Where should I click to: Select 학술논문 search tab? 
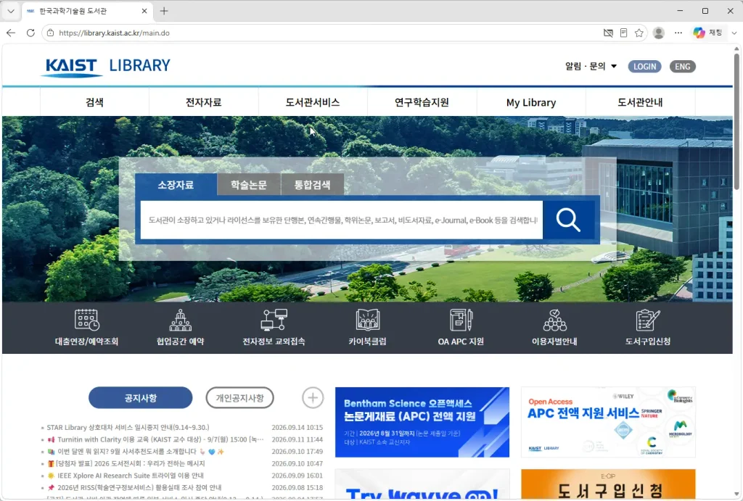[x=249, y=185]
